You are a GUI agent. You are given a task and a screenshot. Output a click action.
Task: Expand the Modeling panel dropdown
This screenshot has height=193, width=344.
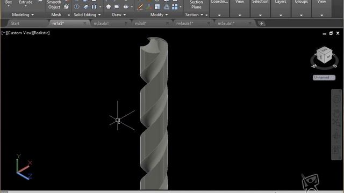click(x=23, y=14)
